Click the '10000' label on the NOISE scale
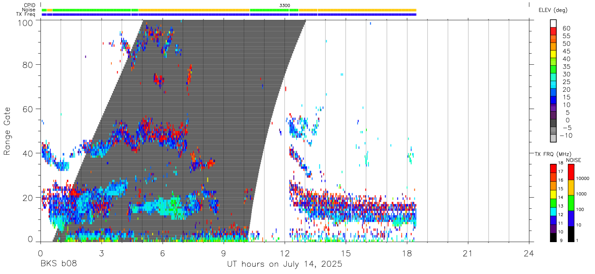 [x=583, y=178]
